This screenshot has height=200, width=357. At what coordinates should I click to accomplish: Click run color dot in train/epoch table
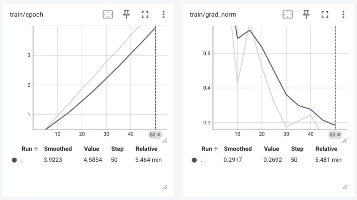(x=14, y=160)
